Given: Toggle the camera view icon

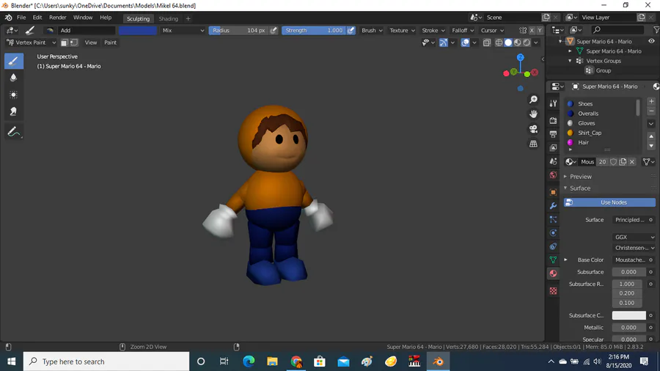Looking at the screenshot, I should pos(533,129).
